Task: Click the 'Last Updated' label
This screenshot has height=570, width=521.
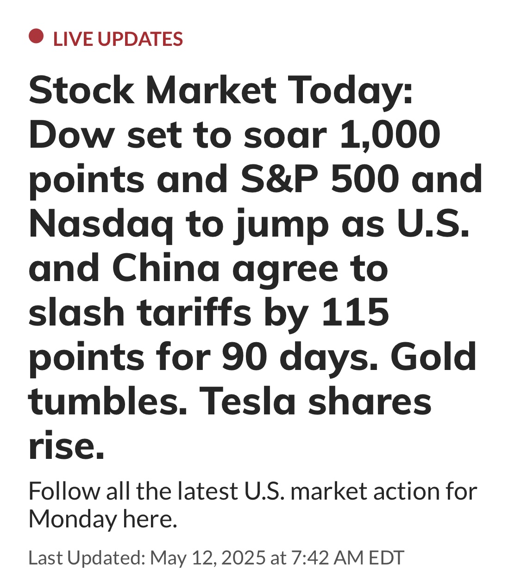Action: click(87, 558)
